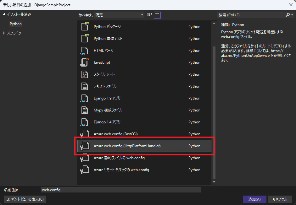Click the コンパクト ビューの表示 button
Screen dimensions: 296x205
pyautogui.click(x=25, y=199)
